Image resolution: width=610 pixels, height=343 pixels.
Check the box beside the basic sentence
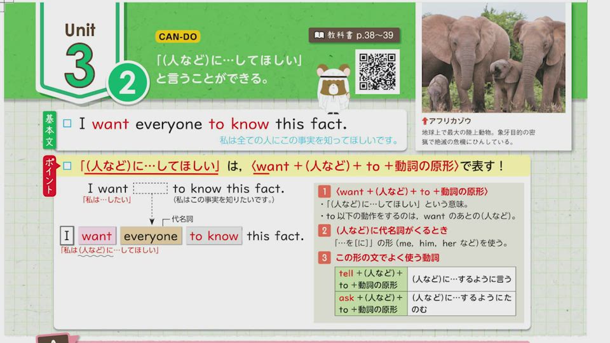[x=67, y=123]
